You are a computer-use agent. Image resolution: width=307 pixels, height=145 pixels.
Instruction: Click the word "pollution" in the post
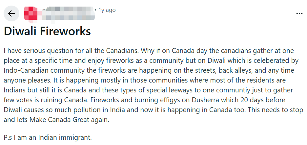pos(80,110)
